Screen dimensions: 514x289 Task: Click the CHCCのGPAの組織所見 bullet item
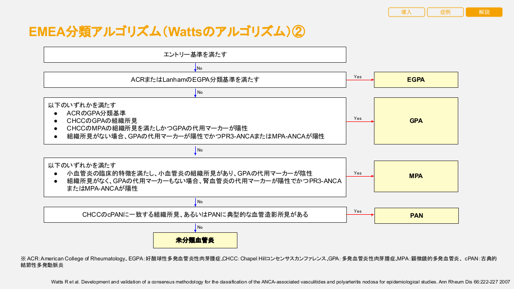pyautogui.click(x=102, y=121)
